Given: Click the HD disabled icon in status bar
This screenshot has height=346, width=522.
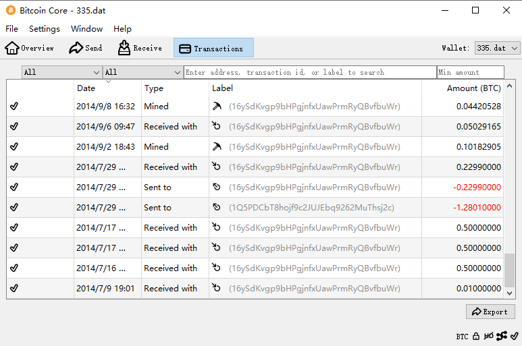Looking at the screenshot, I should click(x=488, y=336).
